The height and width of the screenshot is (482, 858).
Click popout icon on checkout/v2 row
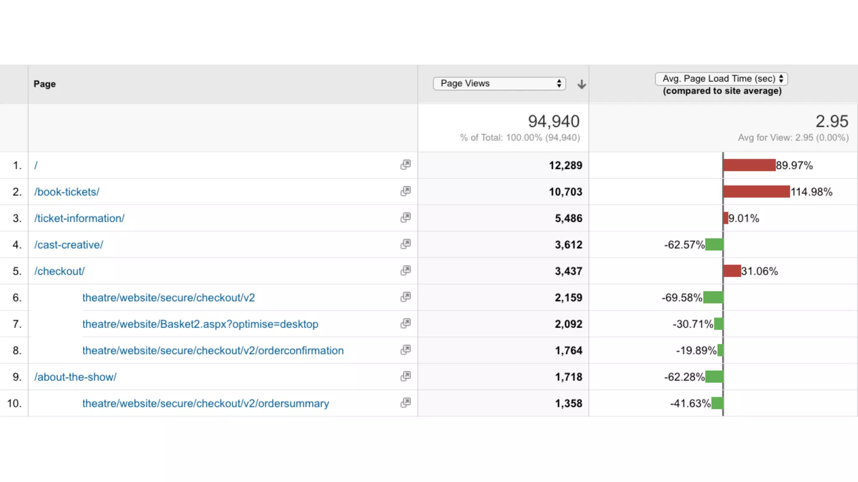pyautogui.click(x=405, y=297)
